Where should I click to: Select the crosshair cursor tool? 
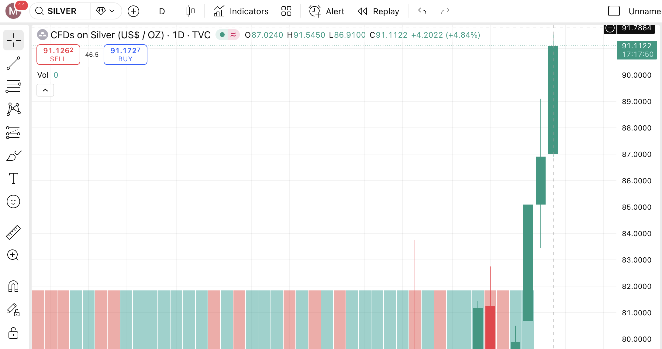coord(13,40)
